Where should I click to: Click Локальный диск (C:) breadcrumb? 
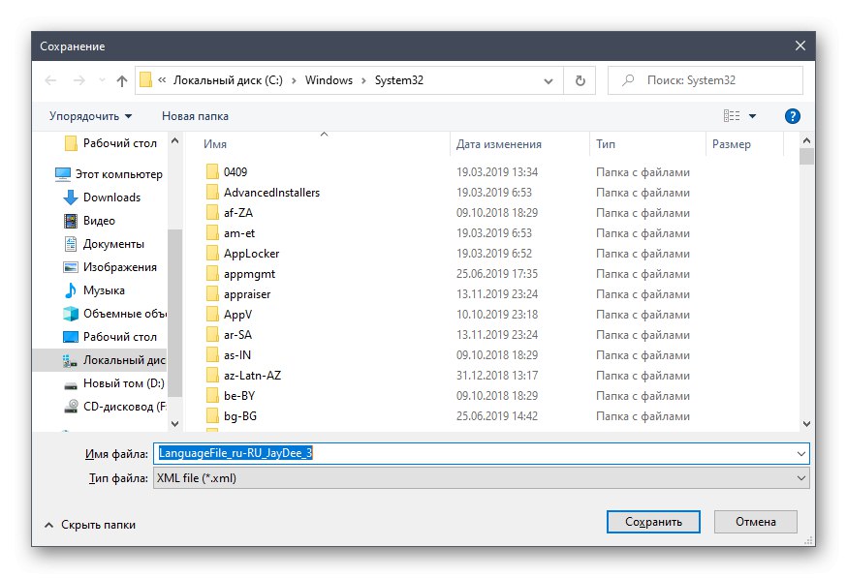point(228,80)
